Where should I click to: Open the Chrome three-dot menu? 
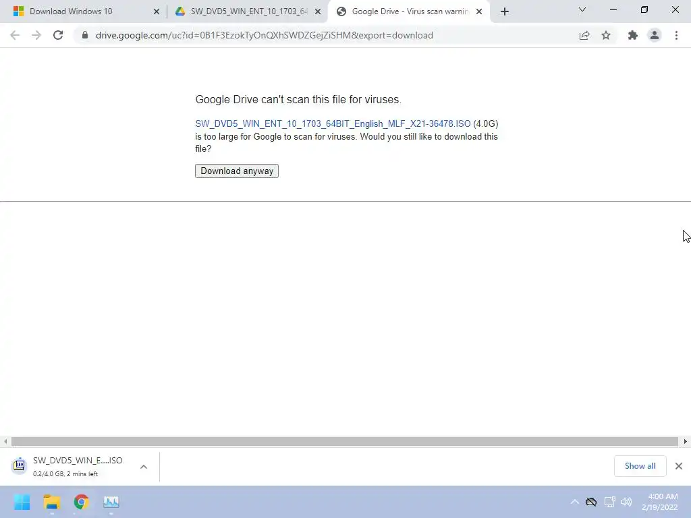(x=676, y=35)
